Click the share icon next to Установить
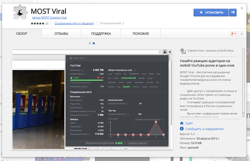Viewport: 250px width, 161px height. coord(233,12)
